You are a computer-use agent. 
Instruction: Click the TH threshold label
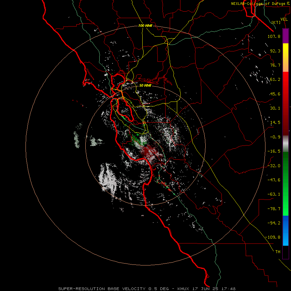pyautogui.click(x=278, y=252)
